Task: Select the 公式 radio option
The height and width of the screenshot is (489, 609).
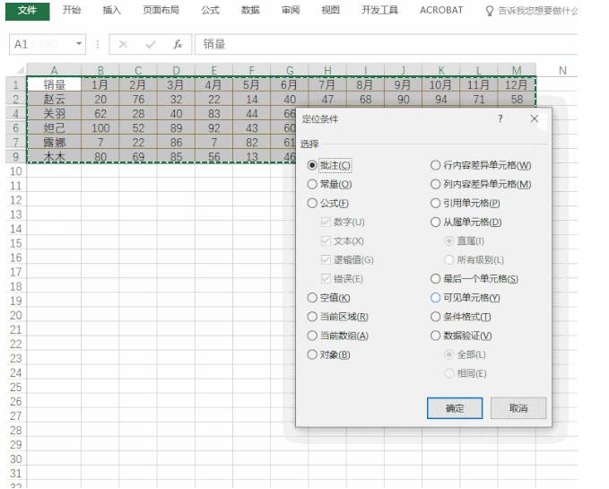Action: tap(312, 204)
